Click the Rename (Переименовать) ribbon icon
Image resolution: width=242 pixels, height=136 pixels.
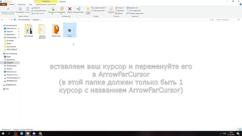click(x=78, y=10)
